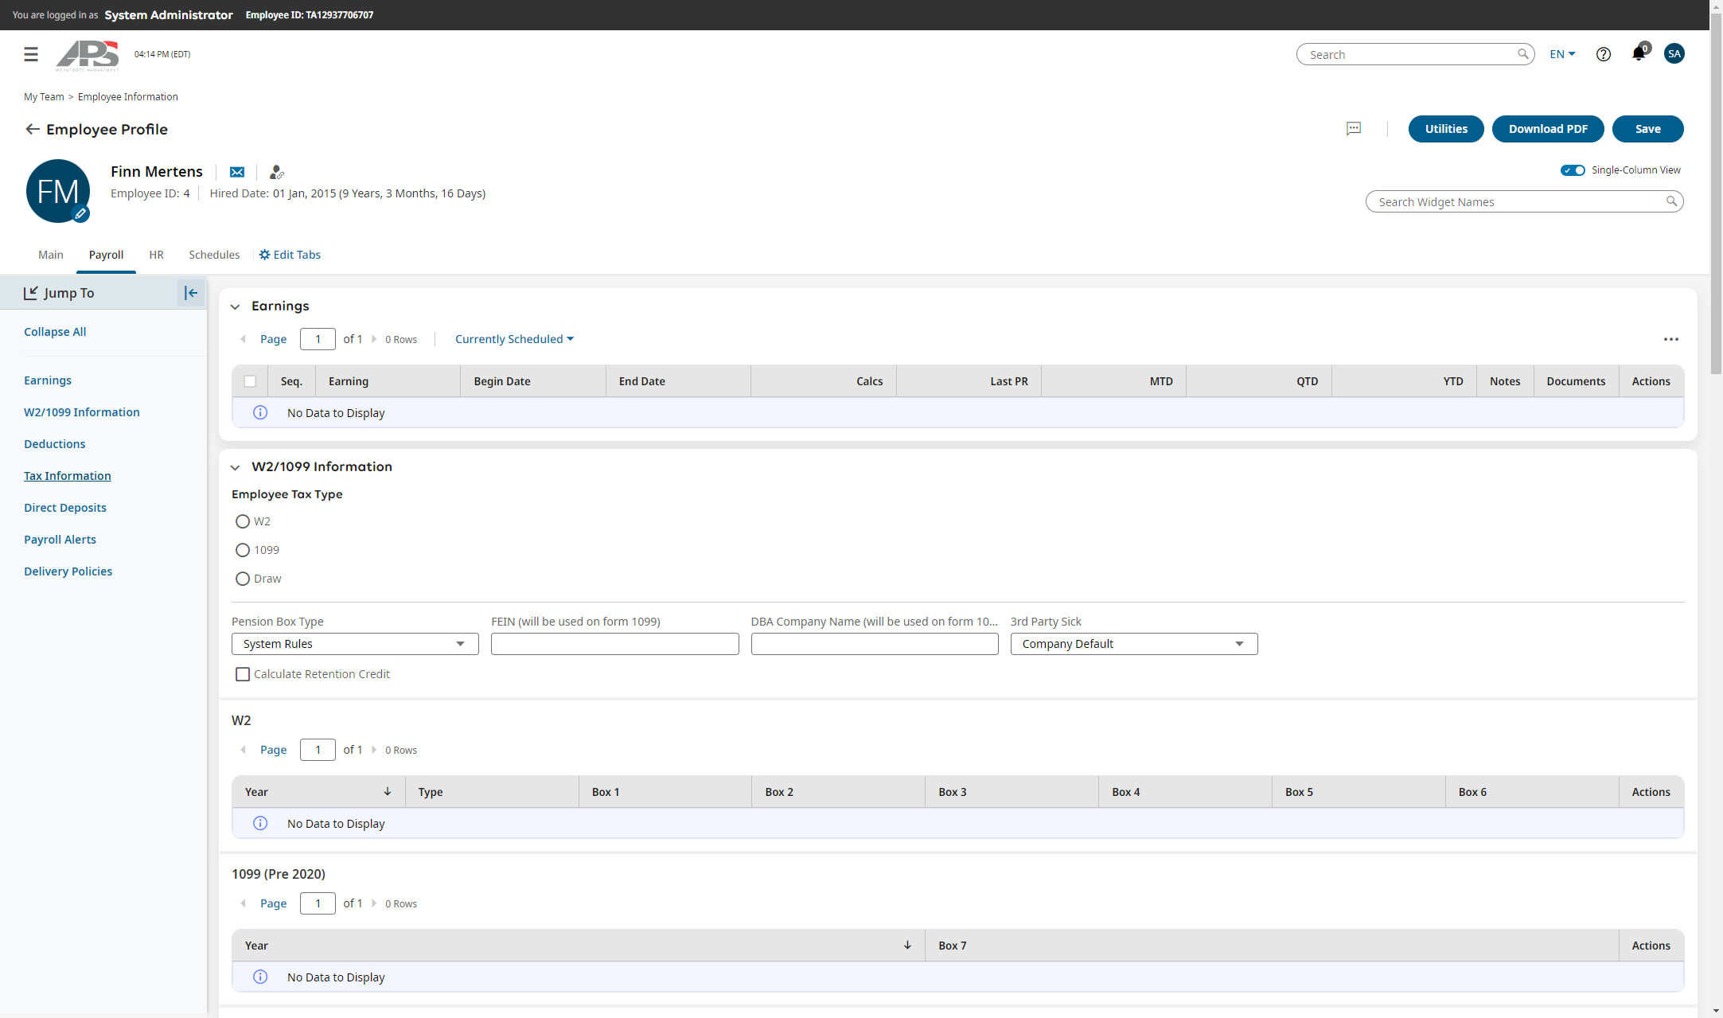1723x1018 pixels.
Task: Toggle the Single-Column View switch
Action: pyautogui.click(x=1573, y=170)
